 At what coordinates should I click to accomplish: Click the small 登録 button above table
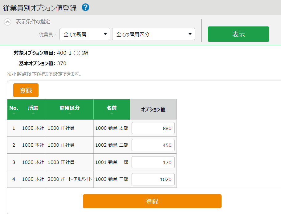(x=26, y=90)
